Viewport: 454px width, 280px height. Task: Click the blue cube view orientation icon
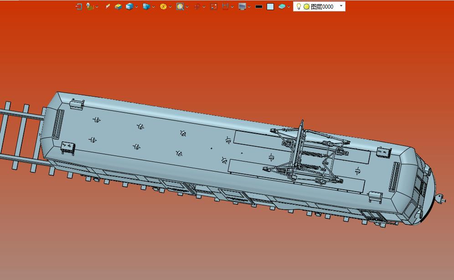(x=146, y=7)
